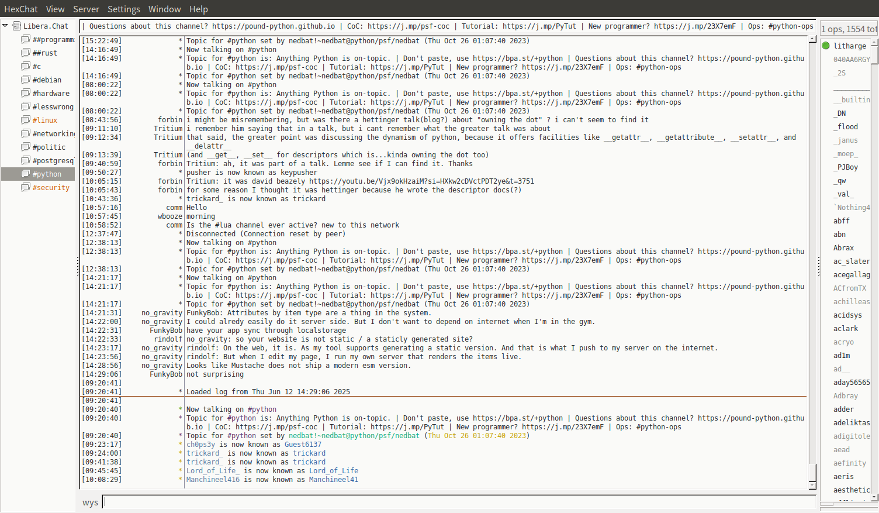Click the nick Manchineel41 in the chat log

tap(334, 480)
